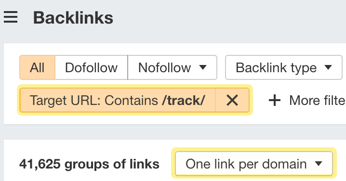The width and height of the screenshot is (346, 181).
Task: Remove the Target URL filter using X
Action: pyautogui.click(x=232, y=100)
